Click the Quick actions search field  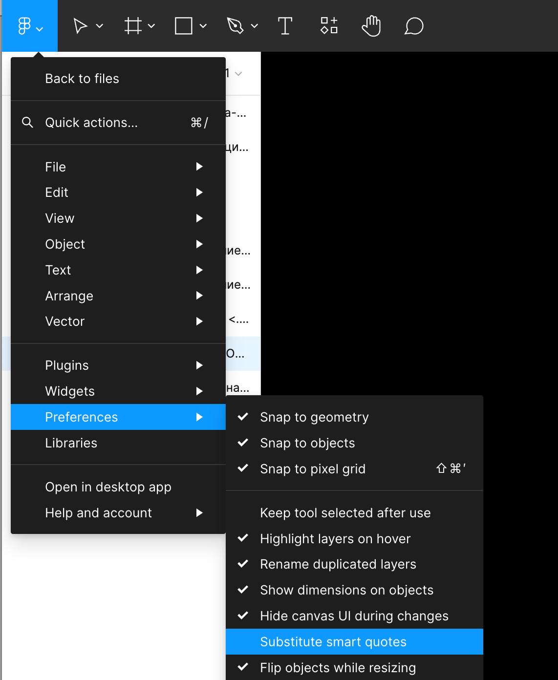pos(91,123)
